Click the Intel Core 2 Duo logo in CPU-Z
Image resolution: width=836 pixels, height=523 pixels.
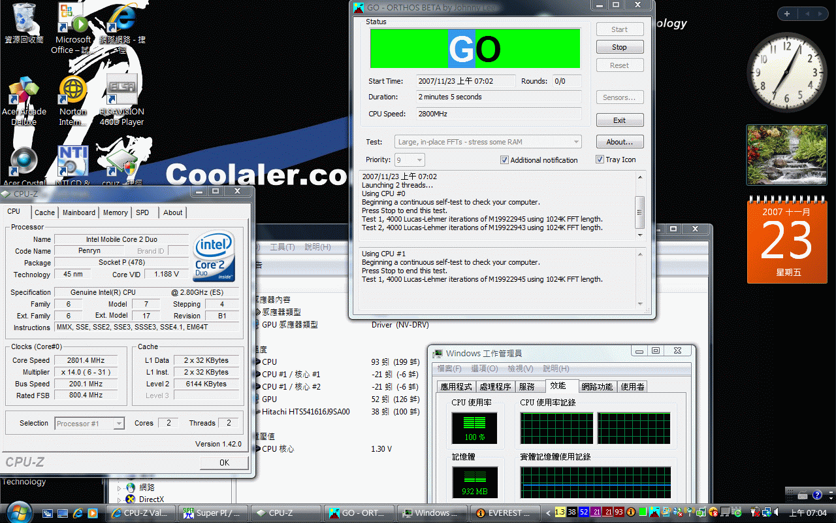215,256
